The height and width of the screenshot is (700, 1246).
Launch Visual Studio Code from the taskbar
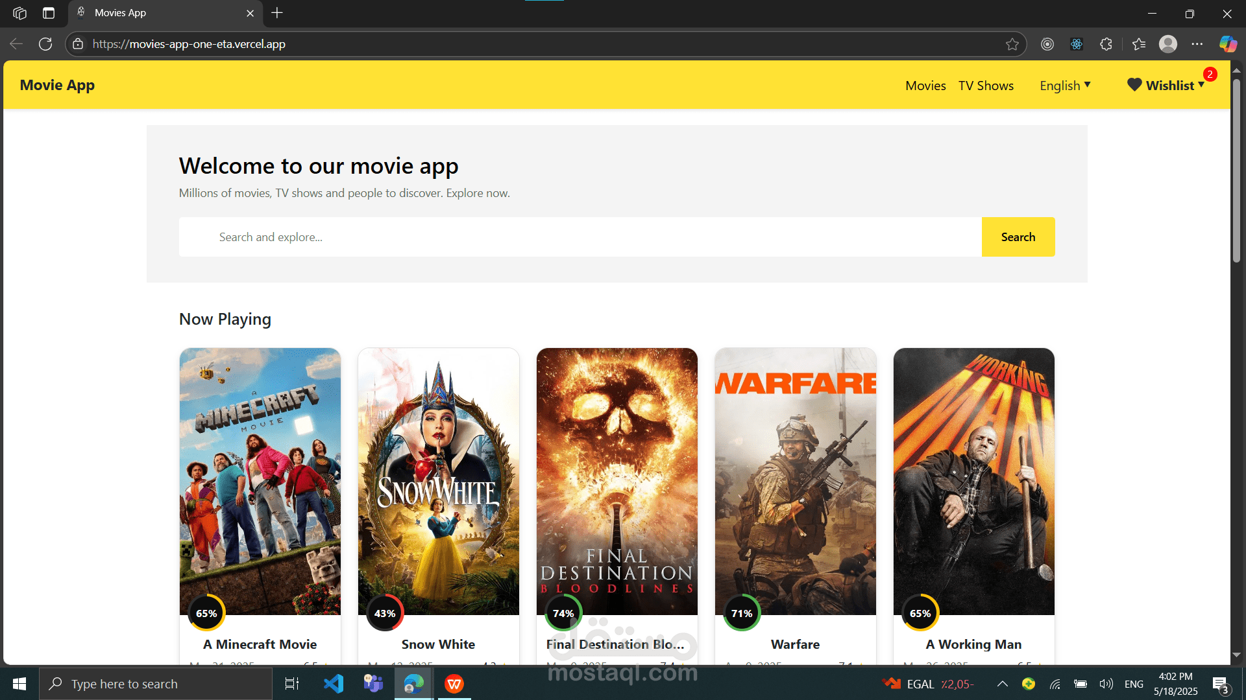click(x=333, y=683)
